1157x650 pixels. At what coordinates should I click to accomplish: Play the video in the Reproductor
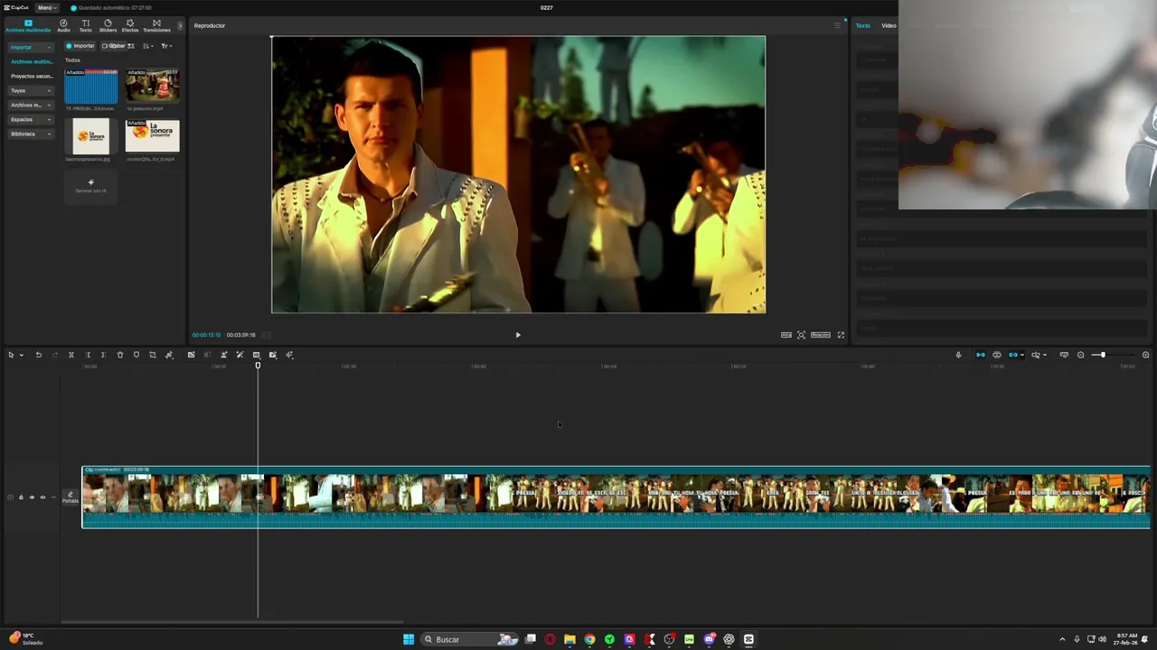(x=518, y=335)
